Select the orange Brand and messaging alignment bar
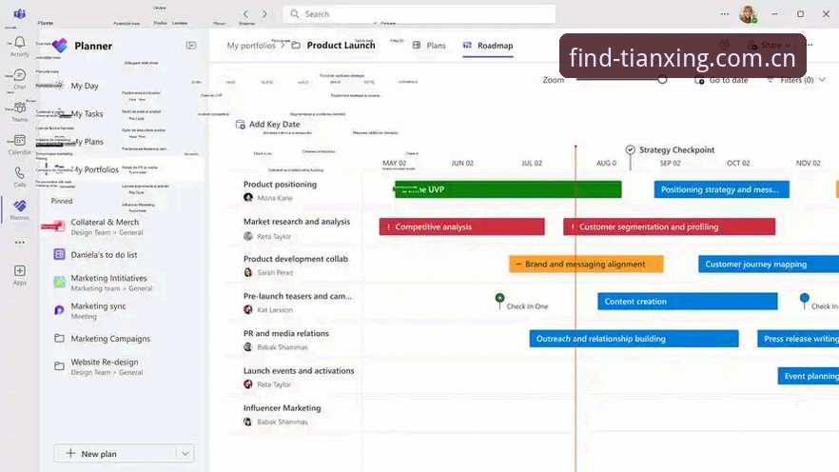This screenshot has width=839, height=472. pos(586,264)
